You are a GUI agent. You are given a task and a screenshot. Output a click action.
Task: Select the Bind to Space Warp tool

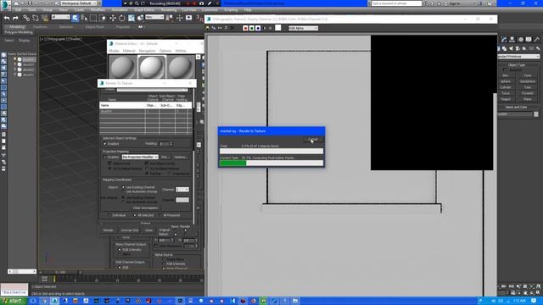45,18
